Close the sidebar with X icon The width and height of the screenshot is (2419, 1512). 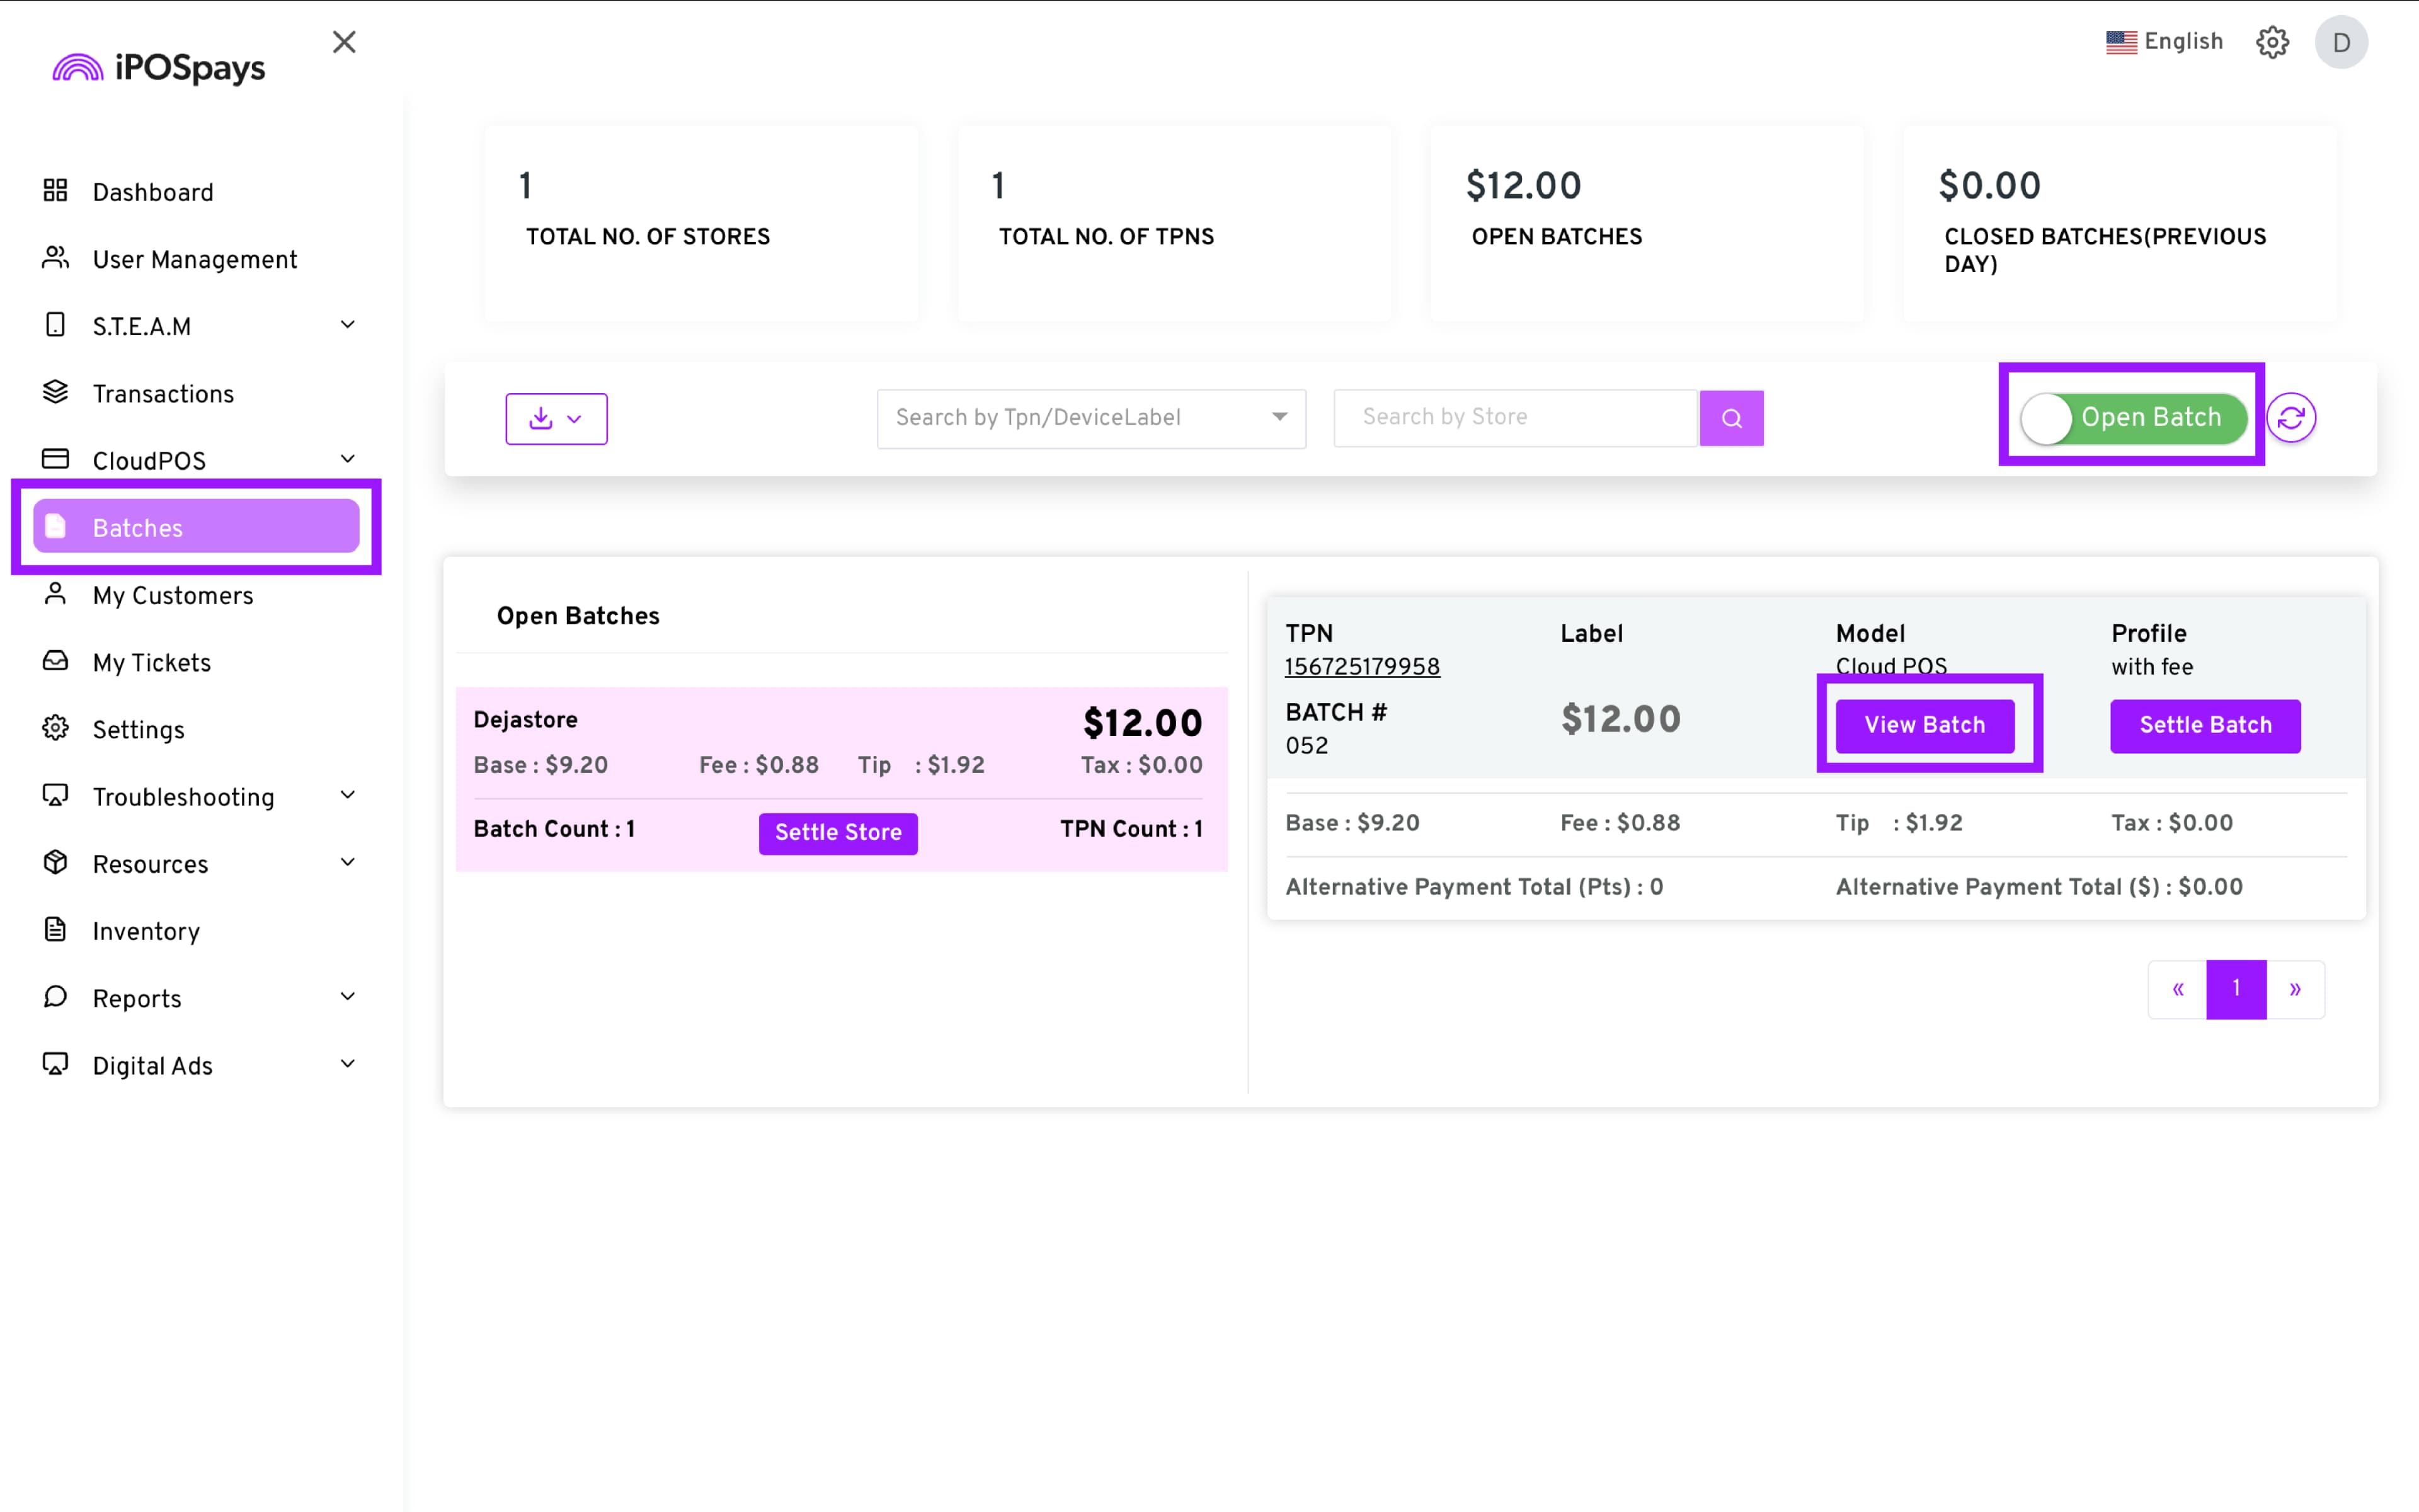344,42
